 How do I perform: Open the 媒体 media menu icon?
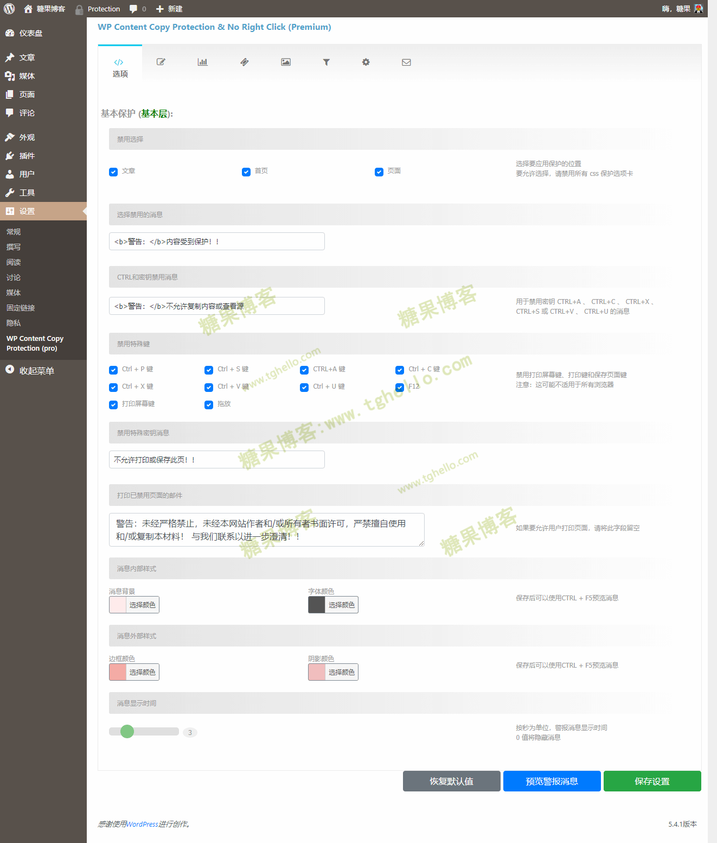pos(10,76)
